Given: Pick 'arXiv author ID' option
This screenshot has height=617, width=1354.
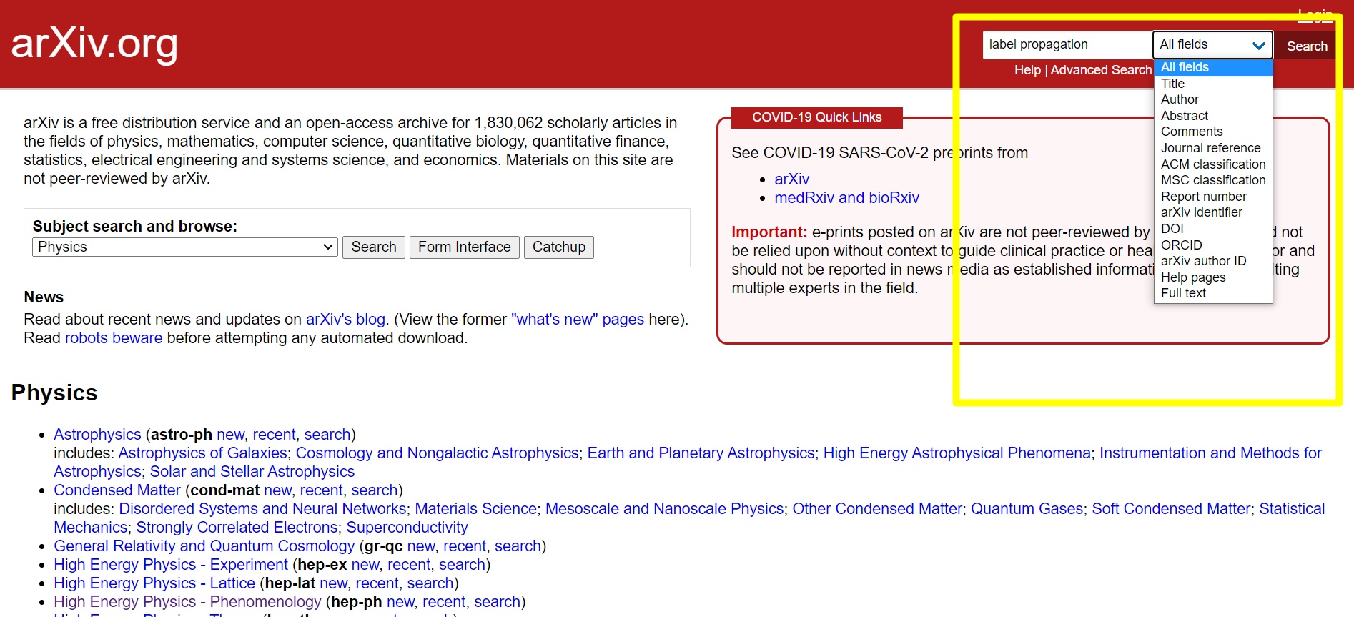Looking at the screenshot, I should point(1213,261).
